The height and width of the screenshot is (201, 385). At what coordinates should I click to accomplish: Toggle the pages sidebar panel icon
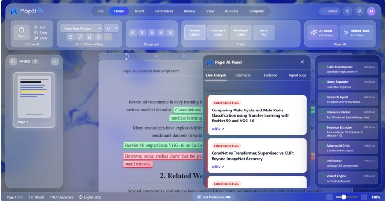(x=13, y=61)
